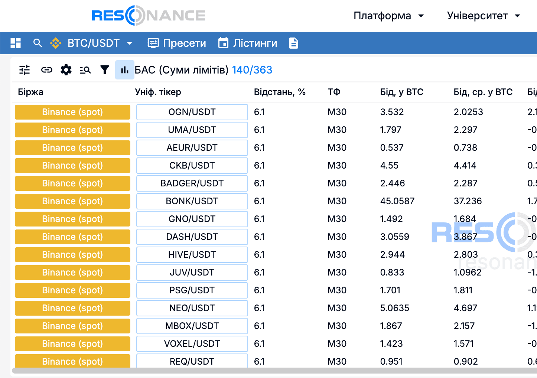Click the CKB/USDT ticker button

tap(192, 166)
